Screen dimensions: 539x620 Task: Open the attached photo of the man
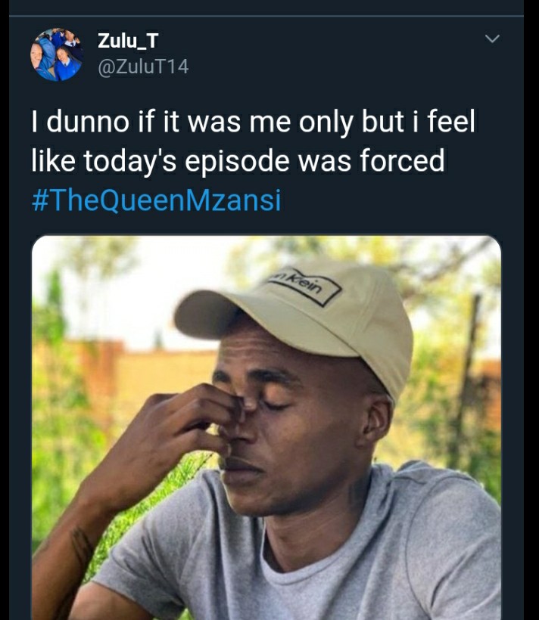coord(266,427)
